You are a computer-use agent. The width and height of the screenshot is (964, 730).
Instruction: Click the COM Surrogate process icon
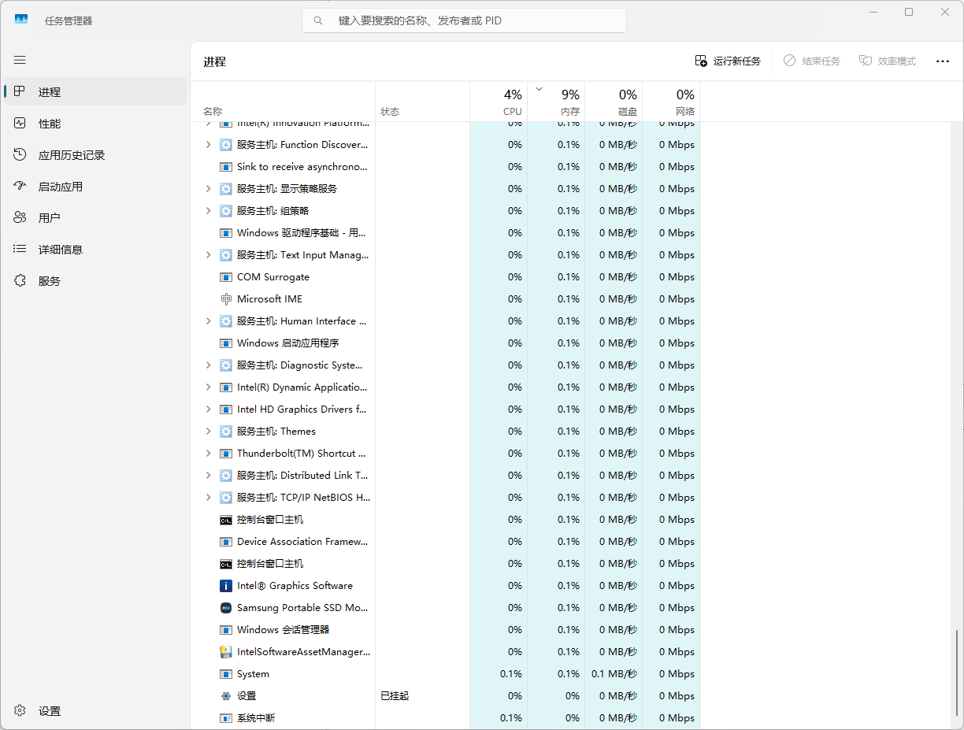[x=226, y=277]
